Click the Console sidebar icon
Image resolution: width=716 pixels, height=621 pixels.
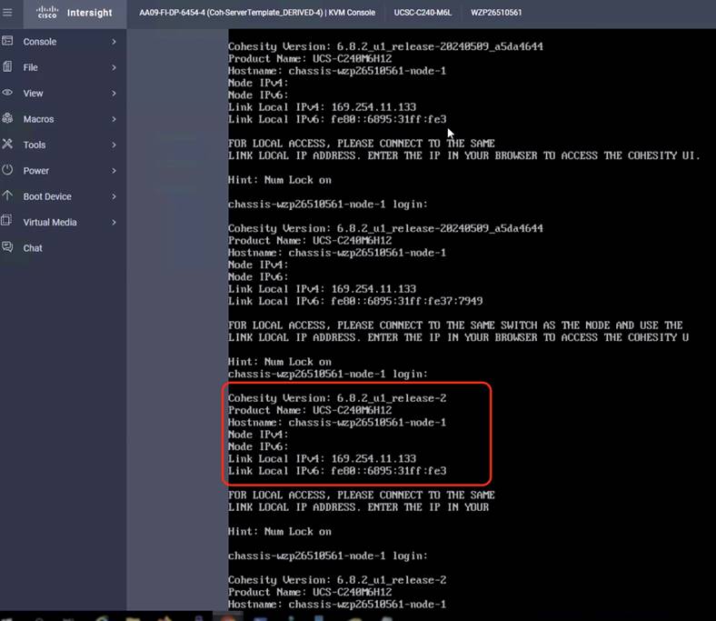point(7,41)
